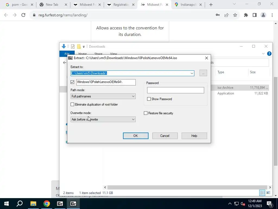Click the subfolder name text field

pyautogui.click(x=106, y=82)
